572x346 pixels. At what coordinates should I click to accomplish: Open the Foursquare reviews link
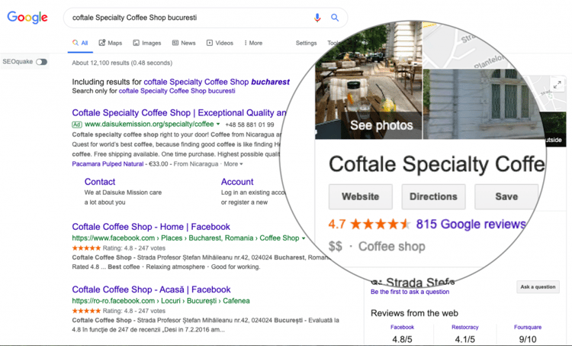point(528,327)
